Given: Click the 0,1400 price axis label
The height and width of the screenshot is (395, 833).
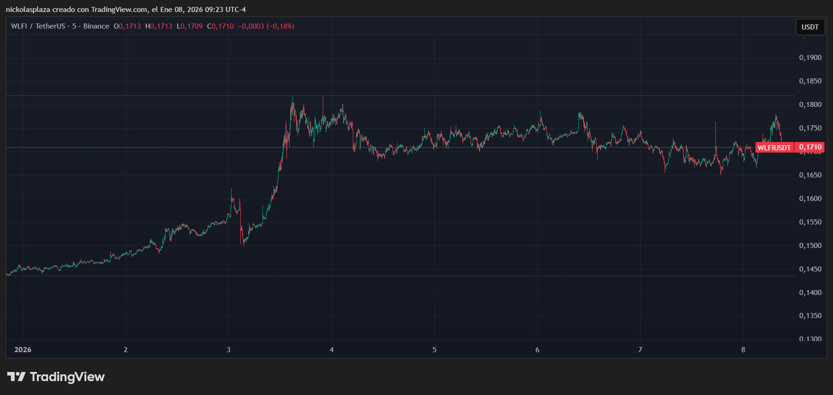Looking at the screenshot, I should [810, 293].
